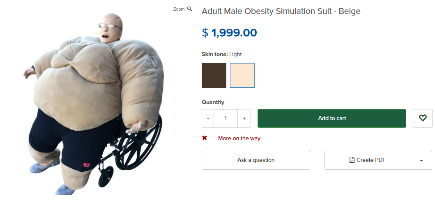Viewport: 435px width, 200px height.
Task: Click the quantity number input field
Action: [x=226, y=118]
